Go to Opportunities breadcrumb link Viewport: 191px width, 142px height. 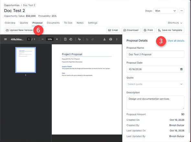click(12, 5)
